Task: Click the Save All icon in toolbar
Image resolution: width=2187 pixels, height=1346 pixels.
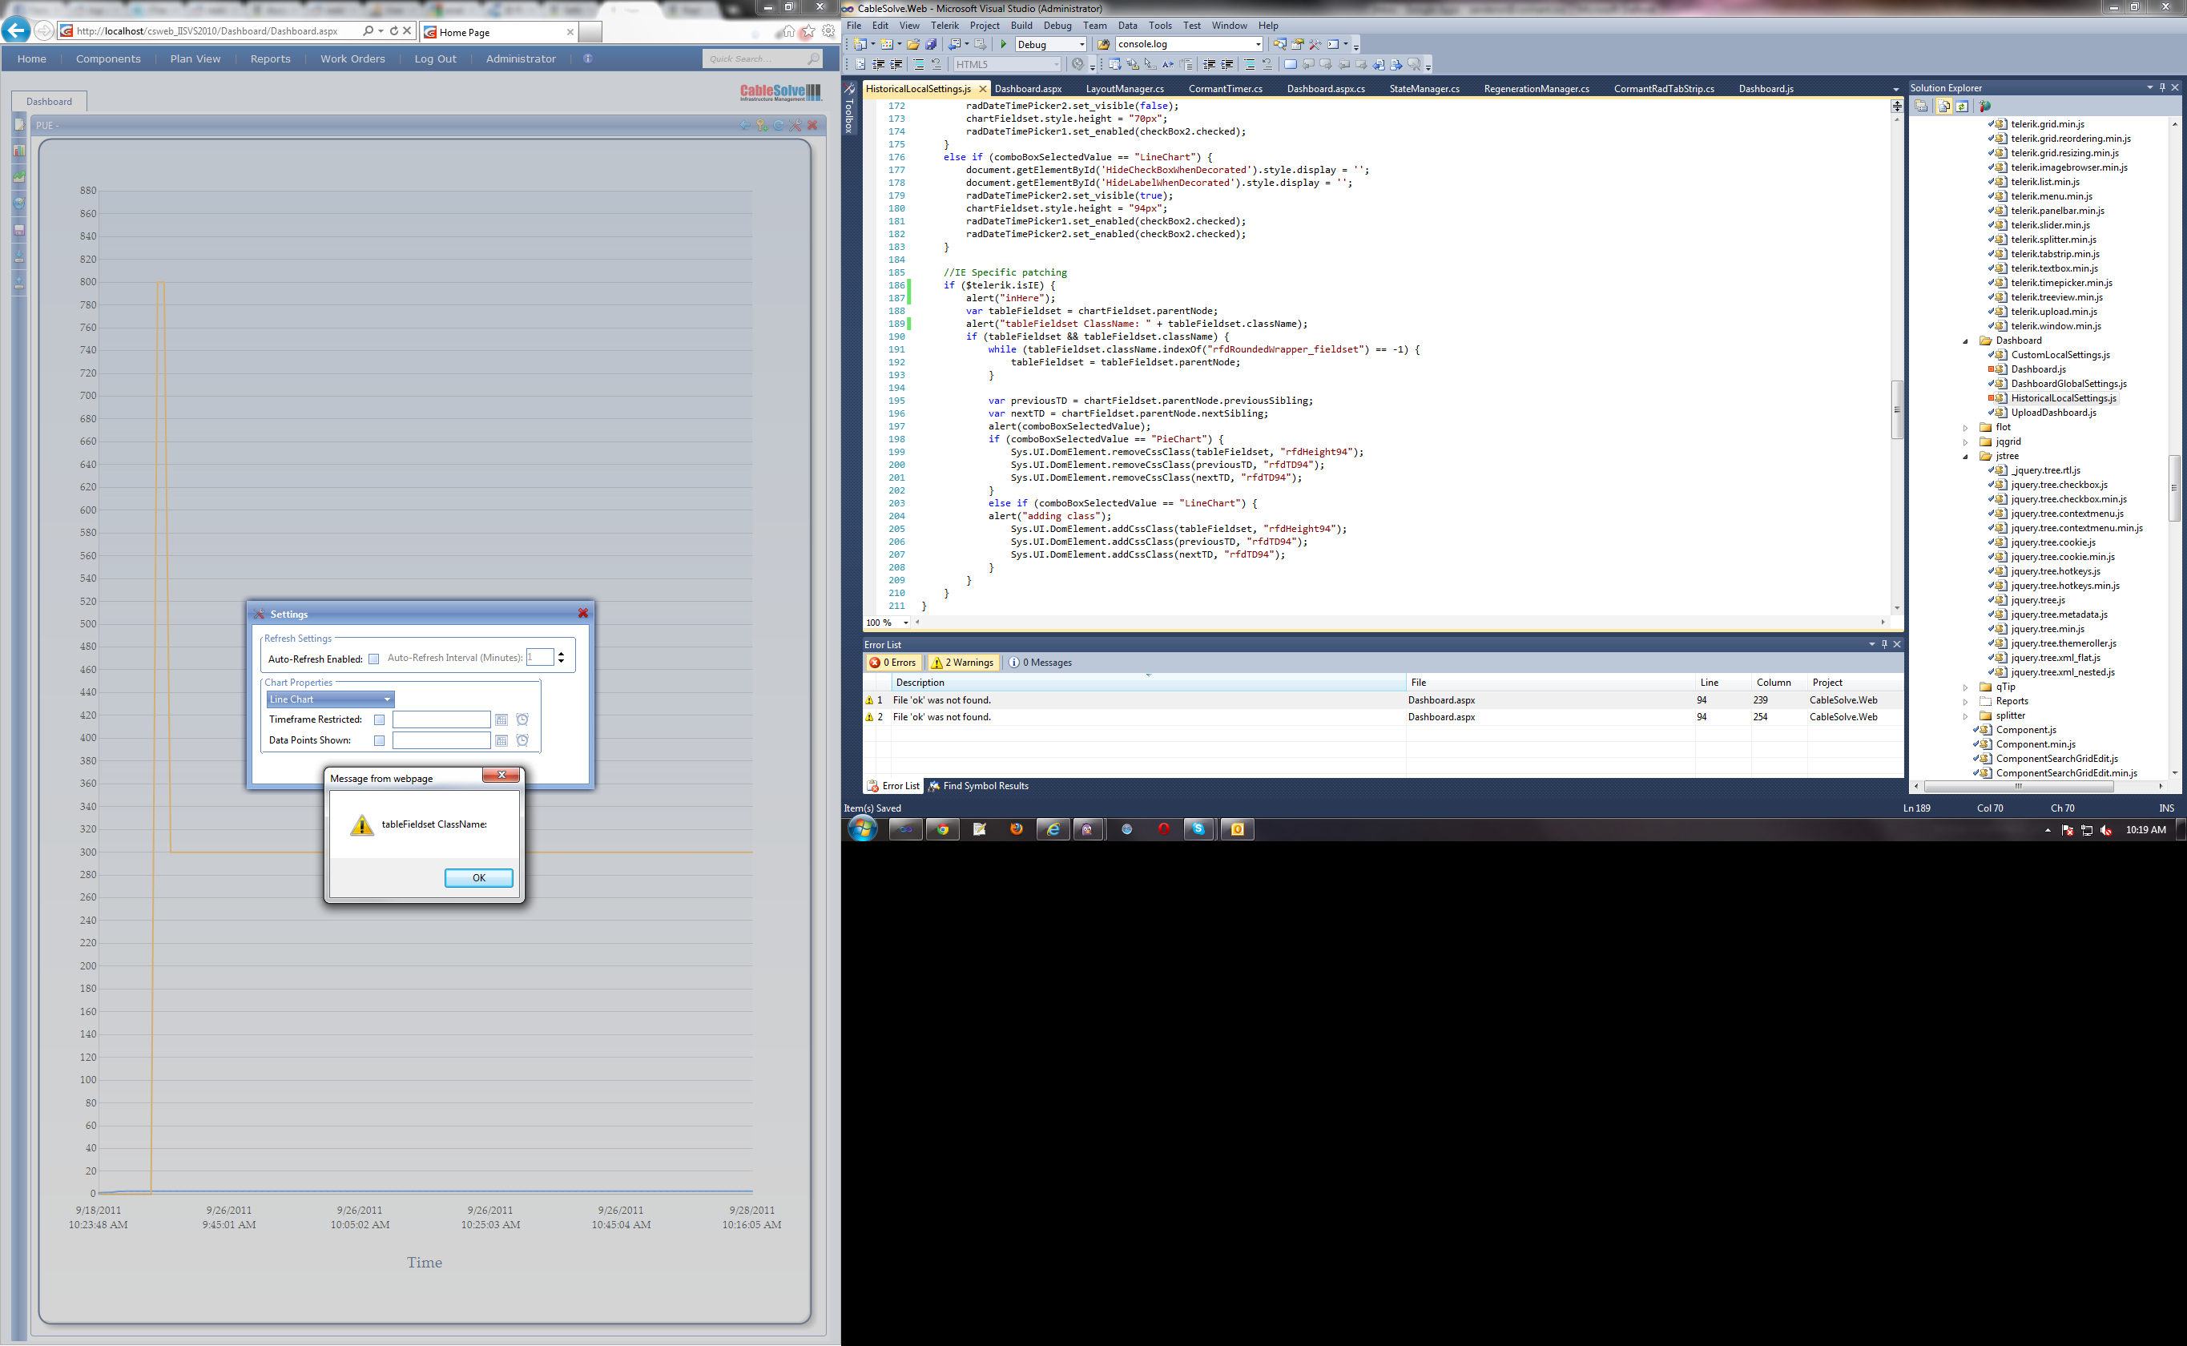Action: [x=930, y=43]
